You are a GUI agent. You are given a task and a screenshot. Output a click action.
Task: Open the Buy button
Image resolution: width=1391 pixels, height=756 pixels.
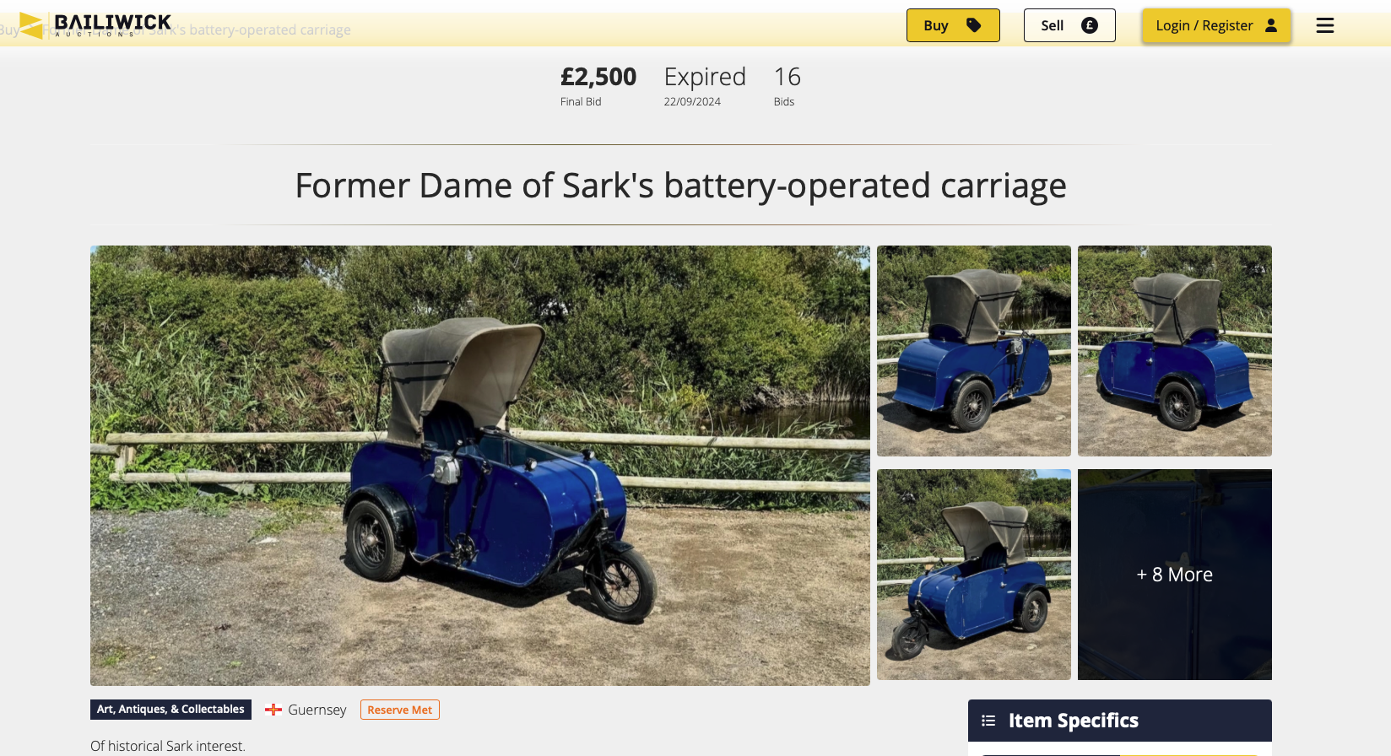pyautogui.click(x=953, y=25)
